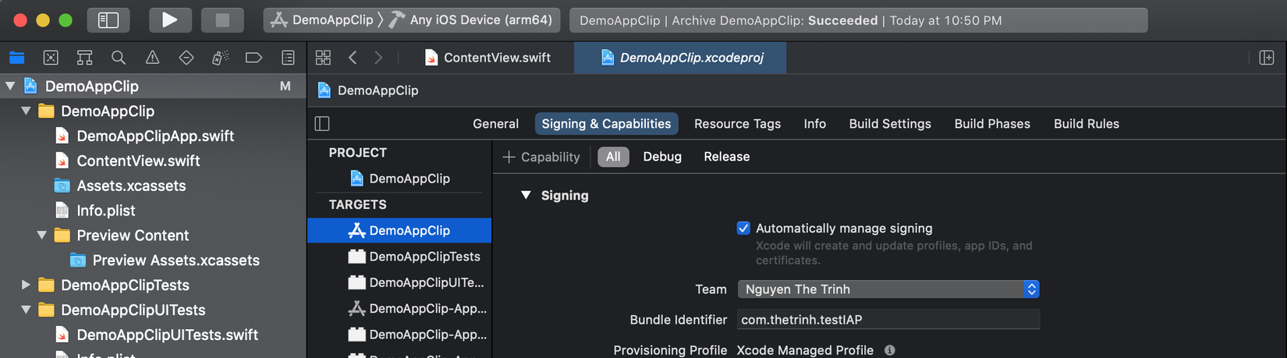Add a new Capability
The height and width of the screenshot is (358, 1287).
(x=541, y=157)
